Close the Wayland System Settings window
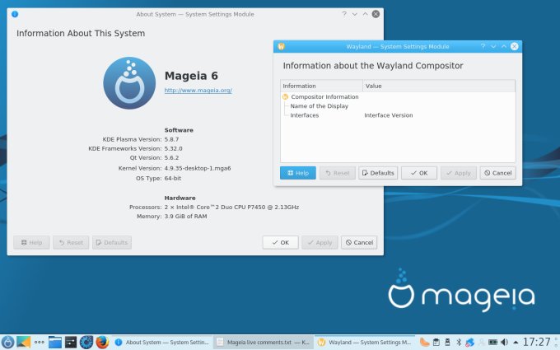 coord(514,46)
